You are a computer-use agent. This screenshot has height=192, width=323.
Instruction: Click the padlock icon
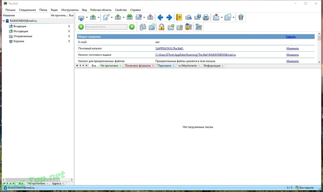pyautogui.click(x=161, y=27)
